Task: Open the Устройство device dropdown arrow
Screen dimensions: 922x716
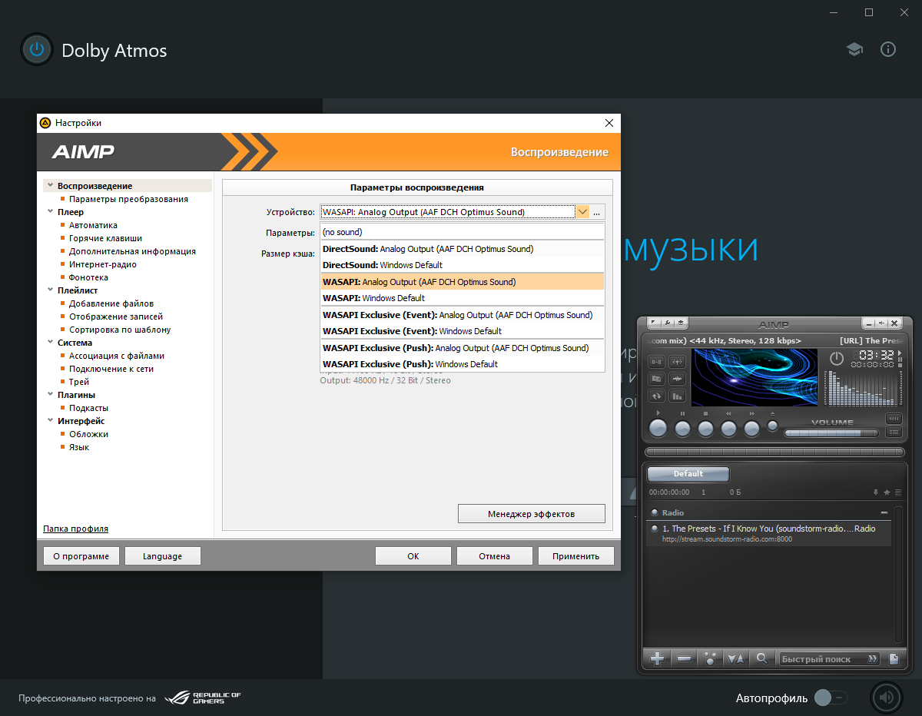Action: coord(582,212)
